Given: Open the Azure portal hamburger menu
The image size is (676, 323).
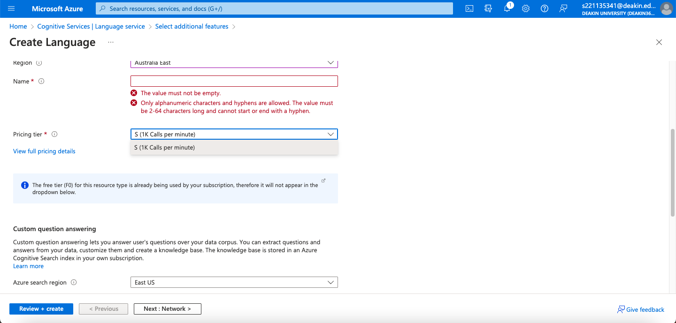Looking at the screenshot, I should (x=11, y=8).
